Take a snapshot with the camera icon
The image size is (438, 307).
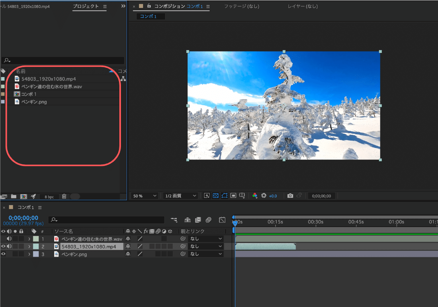pos(290,196)
